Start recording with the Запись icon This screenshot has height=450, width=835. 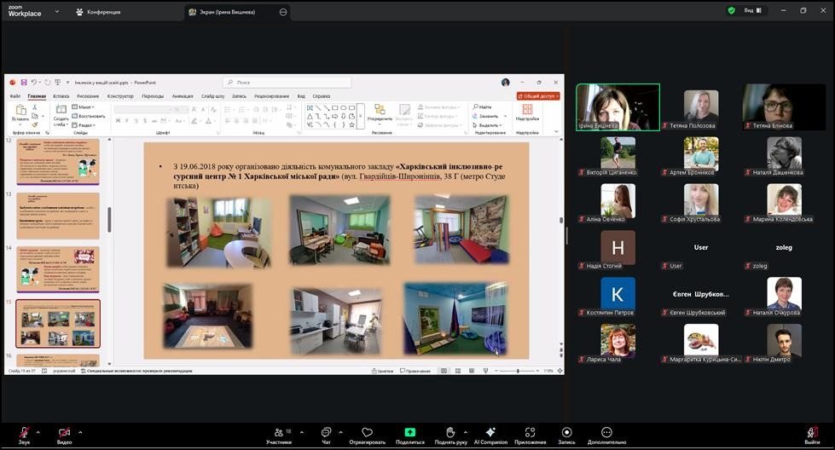(x=566, y=433)
